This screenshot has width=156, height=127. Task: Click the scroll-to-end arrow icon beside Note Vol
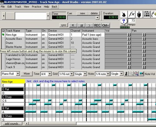(141, 74)
